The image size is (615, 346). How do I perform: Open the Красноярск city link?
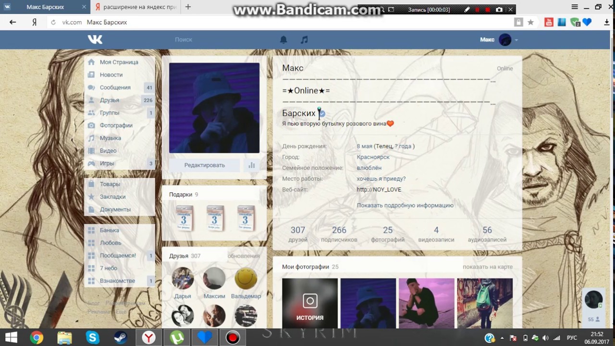tap(373, 157)
